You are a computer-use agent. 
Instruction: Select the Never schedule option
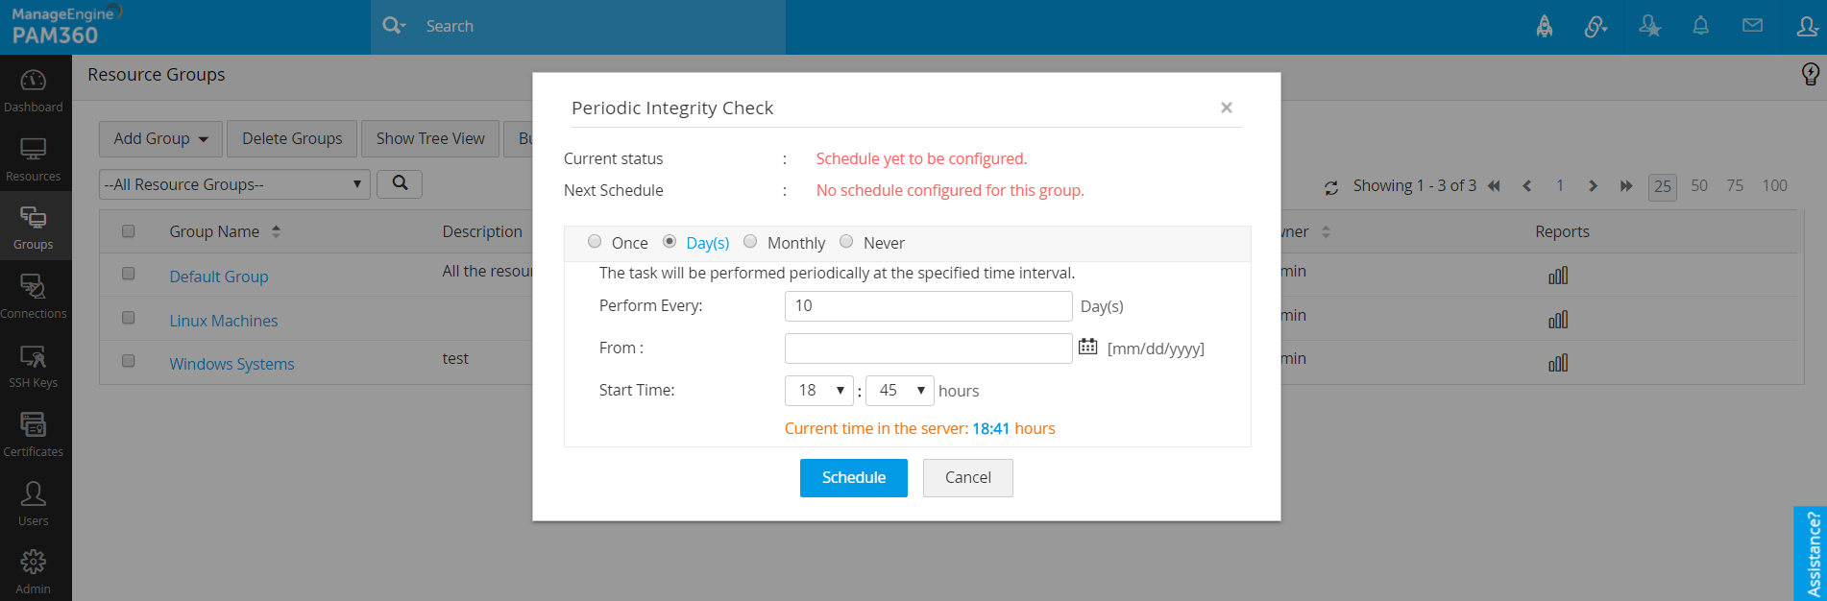click(x=846, y=242)
